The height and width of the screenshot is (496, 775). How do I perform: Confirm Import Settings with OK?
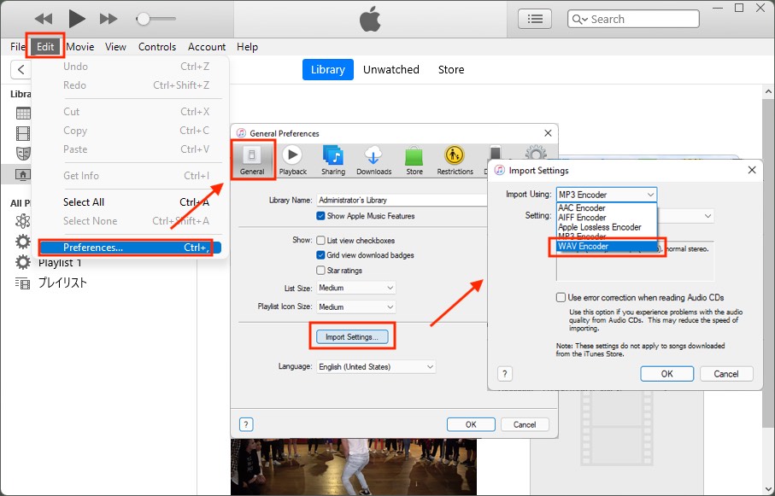666,373
